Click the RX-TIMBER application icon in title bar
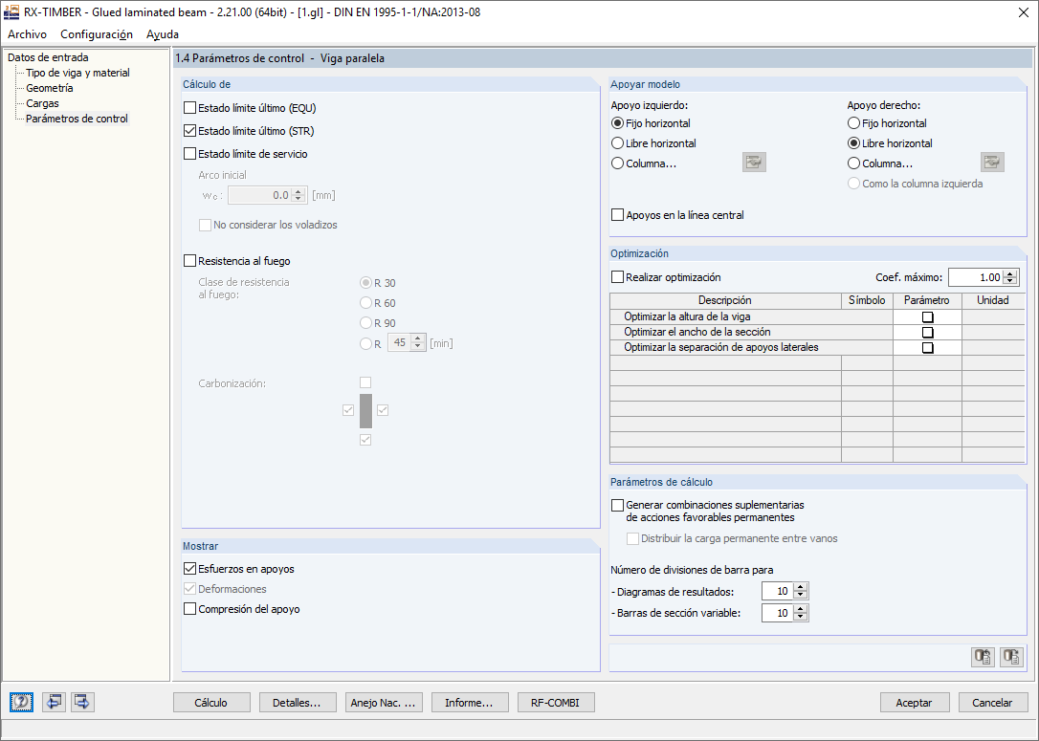The image size is (1039, 741). click(11, 11)
